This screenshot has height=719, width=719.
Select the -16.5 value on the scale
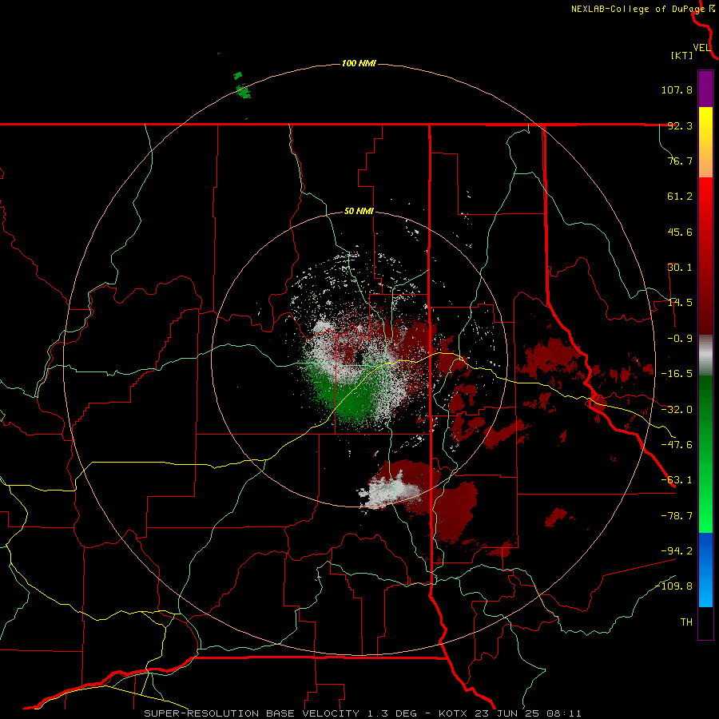click(x=677, y=374)
